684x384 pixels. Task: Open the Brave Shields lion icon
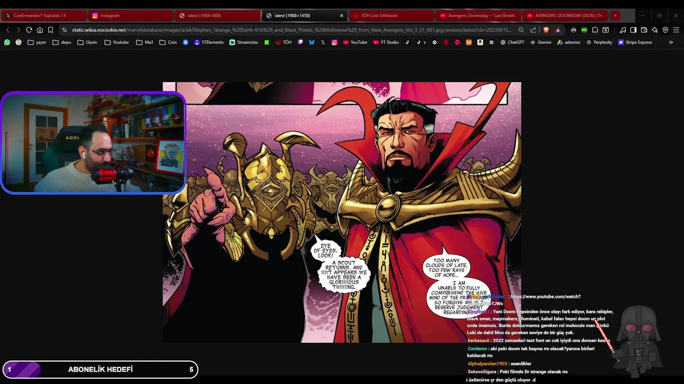pyautogui.click(x=546, y=30)
